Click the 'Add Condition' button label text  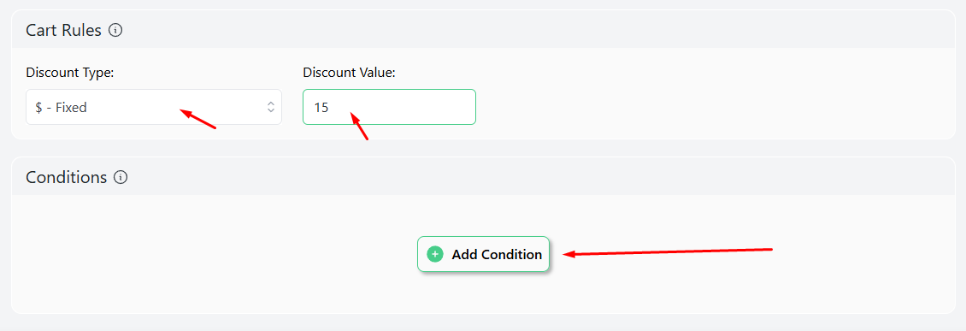[x=497, y=255]
